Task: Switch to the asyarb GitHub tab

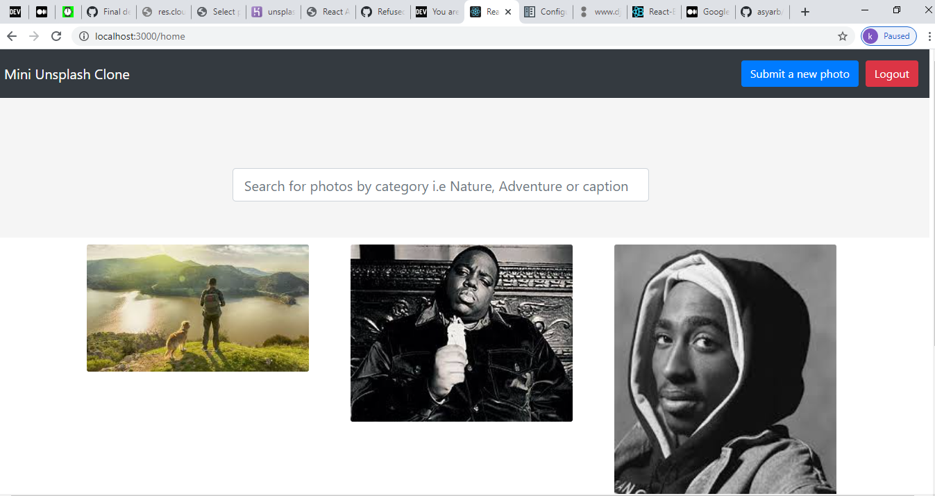Action: (762, 11)
